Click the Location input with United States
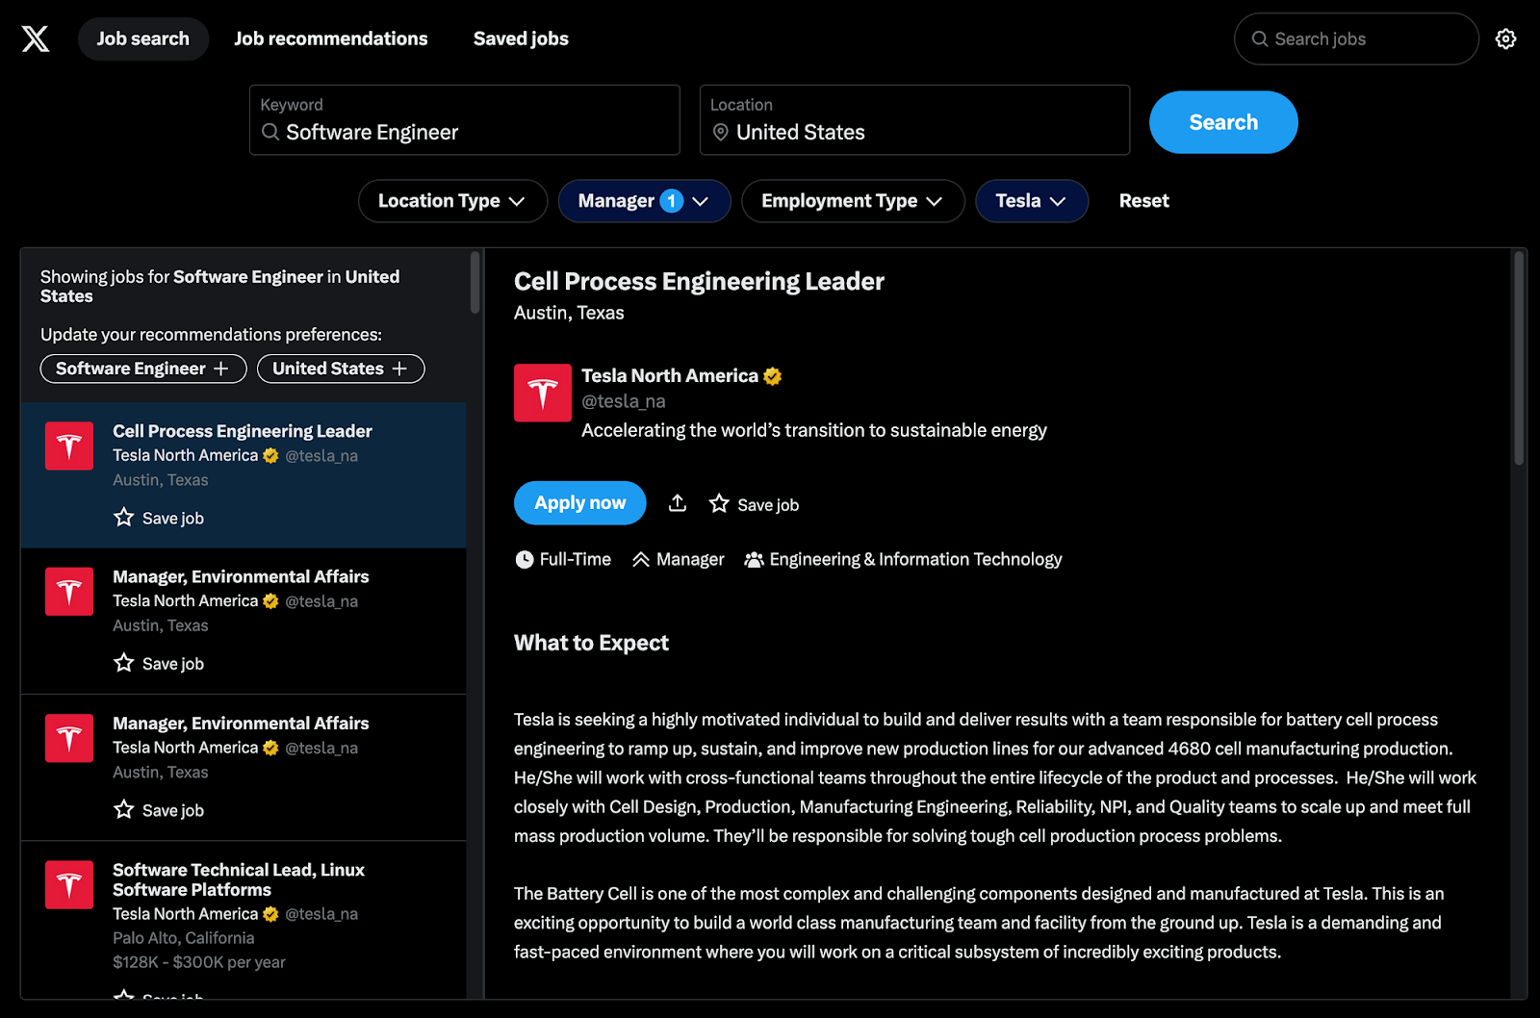 (914, 120)
